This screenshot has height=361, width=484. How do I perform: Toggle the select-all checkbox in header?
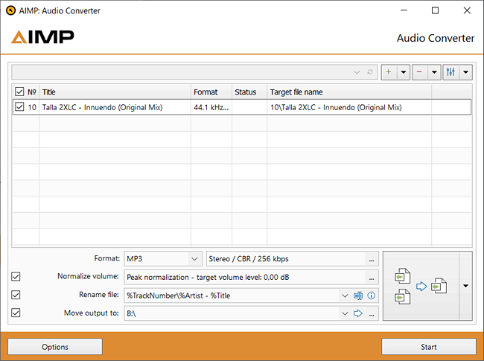coord(19,92)
